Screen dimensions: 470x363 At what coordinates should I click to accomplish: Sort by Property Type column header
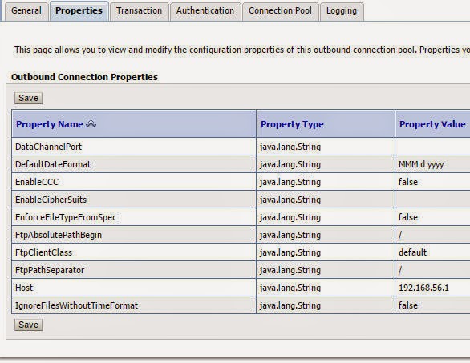click(292, 124)
